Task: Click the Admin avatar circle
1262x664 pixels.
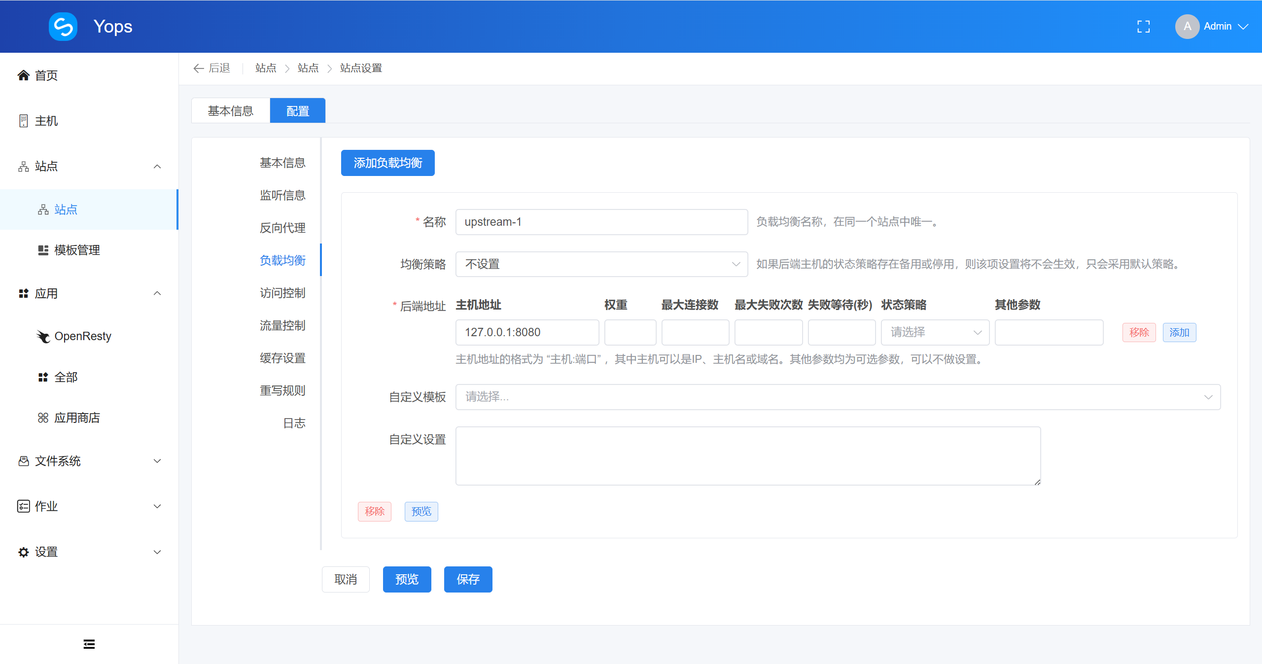Action: [1187, 27]
